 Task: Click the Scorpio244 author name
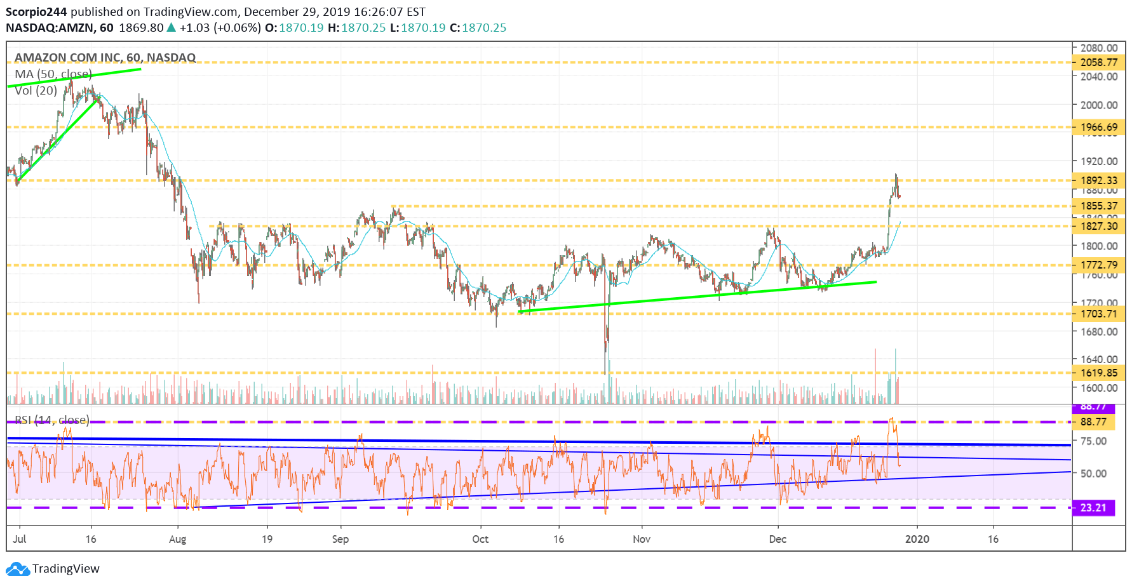point(36,11)
